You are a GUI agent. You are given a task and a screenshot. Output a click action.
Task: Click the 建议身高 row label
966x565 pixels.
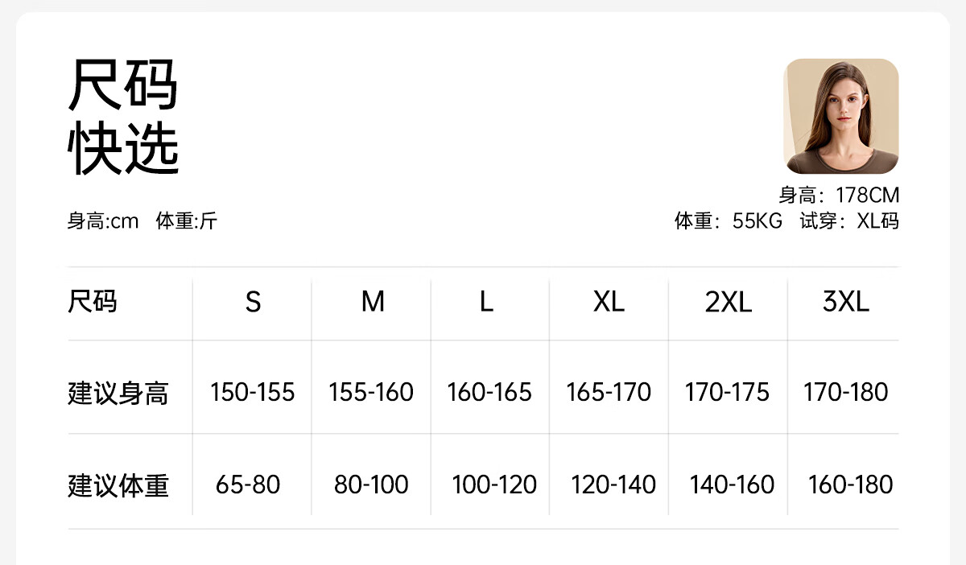pyautogui.click(x=118, y=394)
